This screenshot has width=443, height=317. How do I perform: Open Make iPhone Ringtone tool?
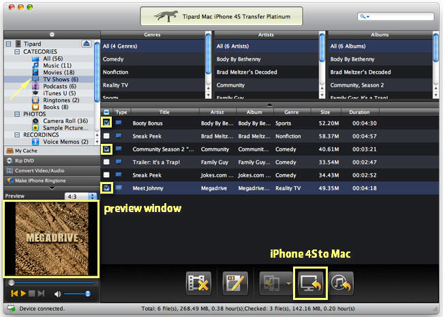[52, 180]
